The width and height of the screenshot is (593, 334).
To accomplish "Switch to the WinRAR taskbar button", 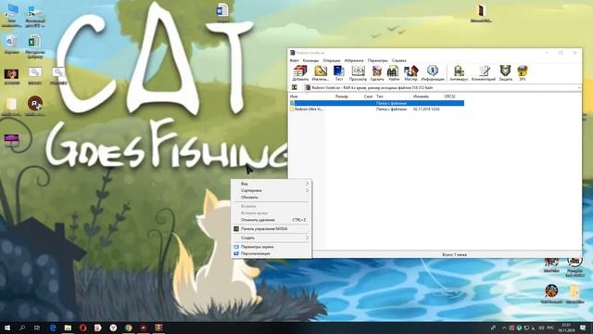I will (x=158, y=328).
